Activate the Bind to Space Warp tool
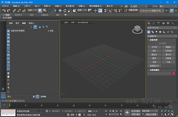Screen dimensions: 178x117 coord(24,11)
